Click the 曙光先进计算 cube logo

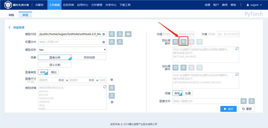tap(8, 5)
